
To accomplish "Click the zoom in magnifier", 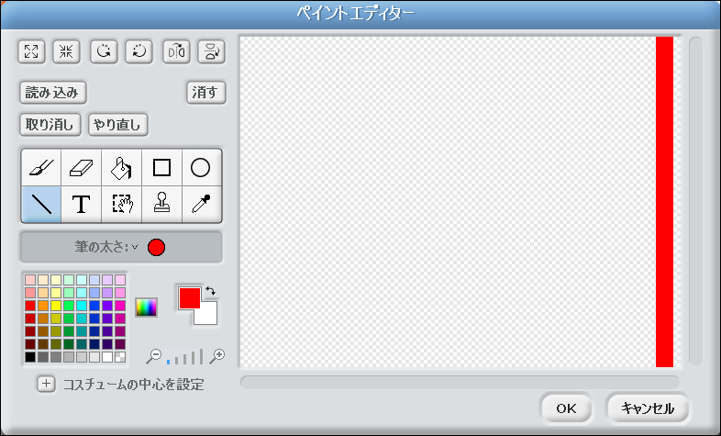I will point(217,356).
